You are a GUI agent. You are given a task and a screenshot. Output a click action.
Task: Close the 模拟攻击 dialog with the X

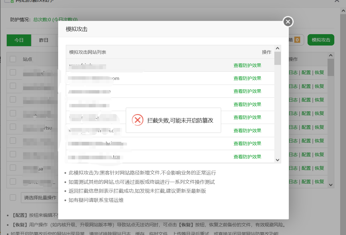tap(288, 22)
